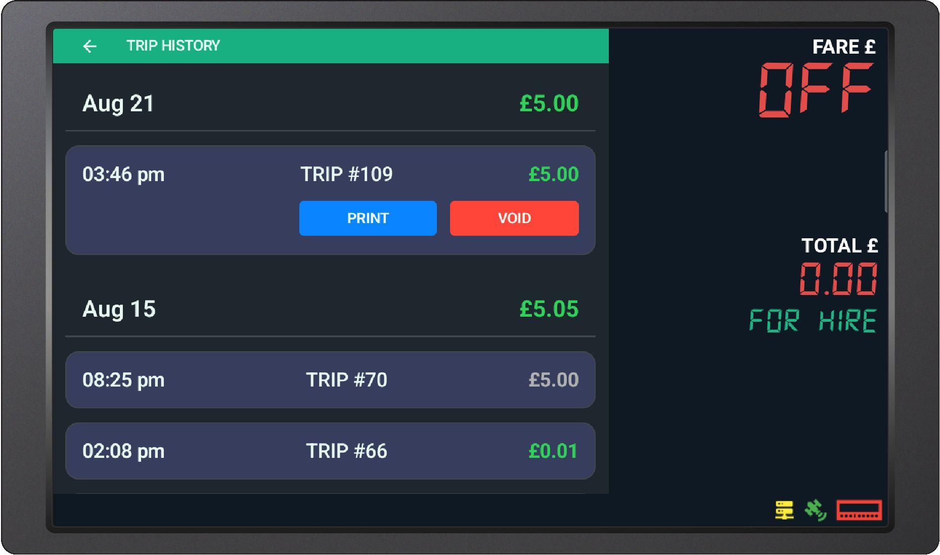Collapse the 03:46 pm Trip #109 entry
The image size is (940, 555).
[x=202, y=175]
